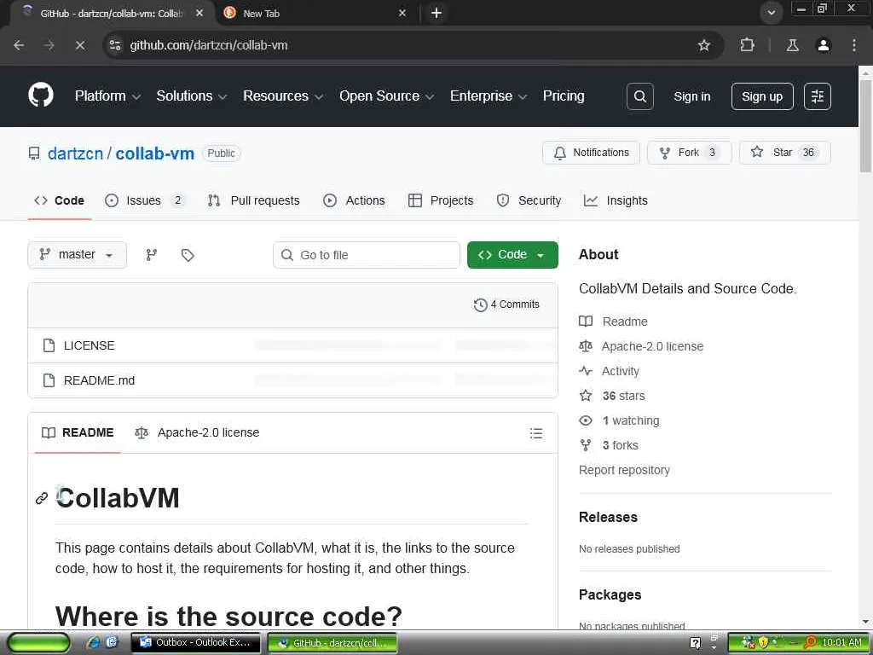Click the green Start button
The width and height of the screenshot is (873, 655).
coord(38,643)
